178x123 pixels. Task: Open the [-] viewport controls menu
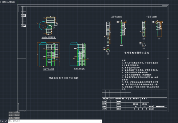[1, 2]
